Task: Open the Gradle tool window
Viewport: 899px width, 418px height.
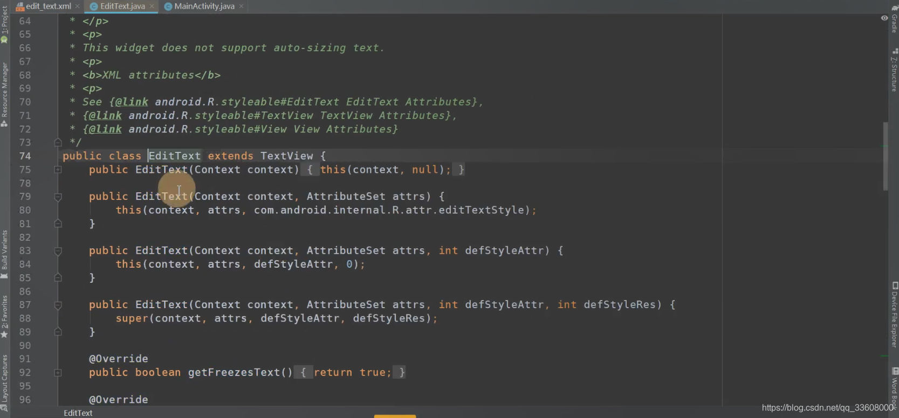Action: (x=894, y=19)
